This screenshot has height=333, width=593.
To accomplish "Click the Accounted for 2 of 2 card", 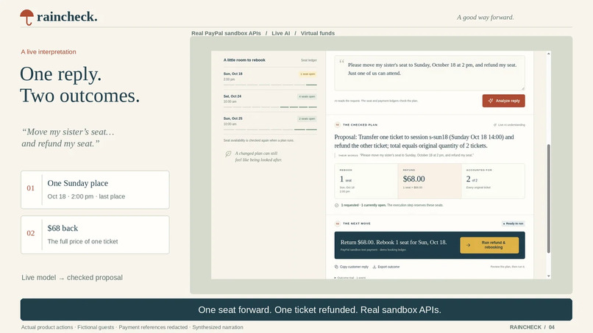I will pos(493,181).
